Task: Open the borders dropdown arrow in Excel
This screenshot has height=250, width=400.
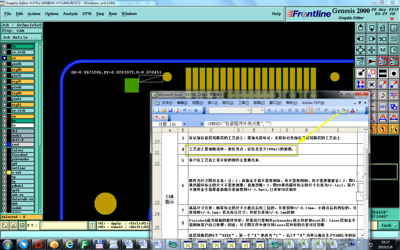Action: (x=338, y=110)
